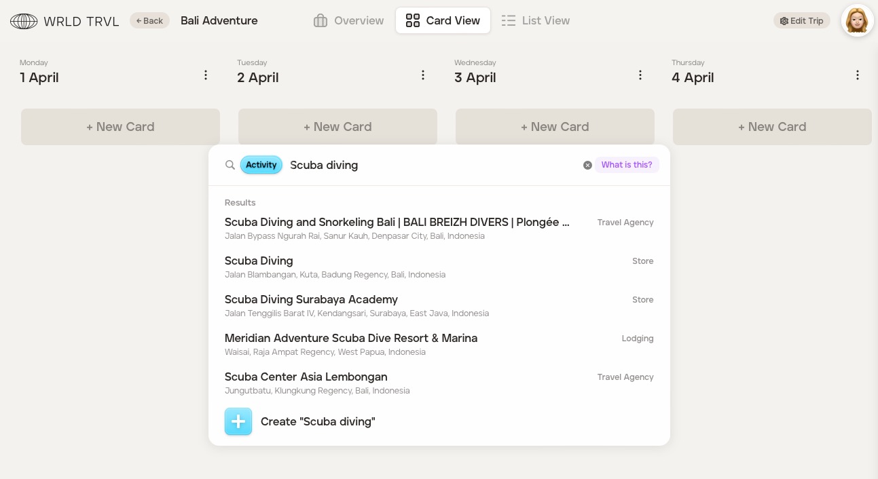Click the Scuba diving search input
This screenshot has width=878, height=479.
point(428,165)
